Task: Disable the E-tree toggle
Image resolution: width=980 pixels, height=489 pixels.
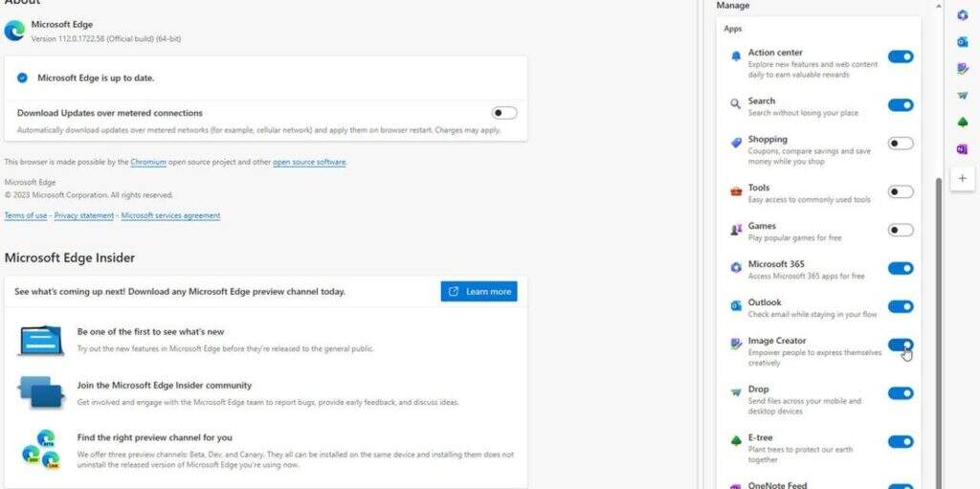Action: point(901,441)
